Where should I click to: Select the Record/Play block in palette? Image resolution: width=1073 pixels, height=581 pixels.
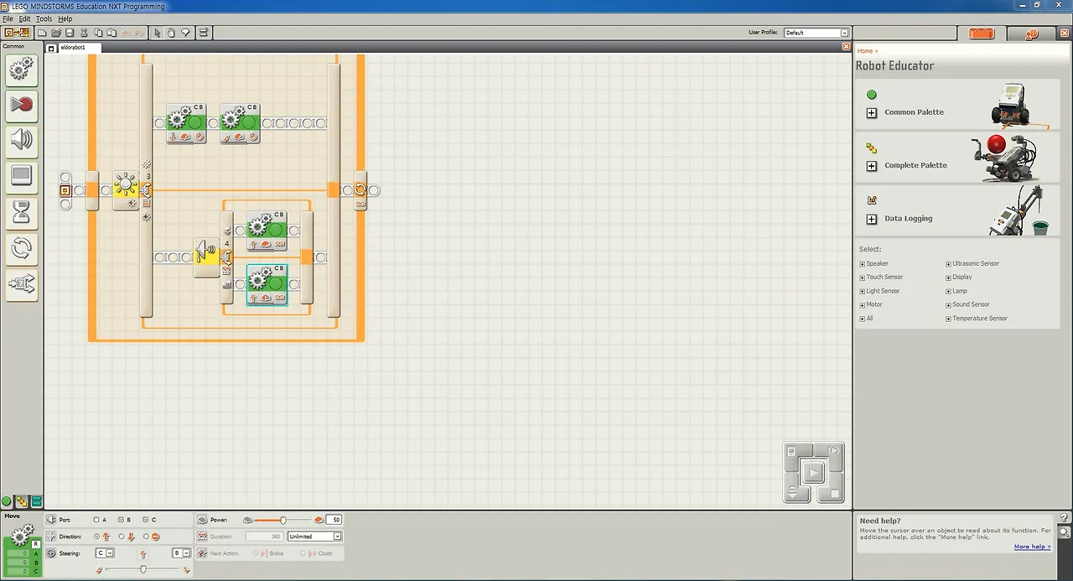pyautogui.click(x=22, y=106)
